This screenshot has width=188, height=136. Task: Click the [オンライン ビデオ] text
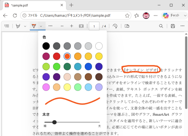[141, 70]
